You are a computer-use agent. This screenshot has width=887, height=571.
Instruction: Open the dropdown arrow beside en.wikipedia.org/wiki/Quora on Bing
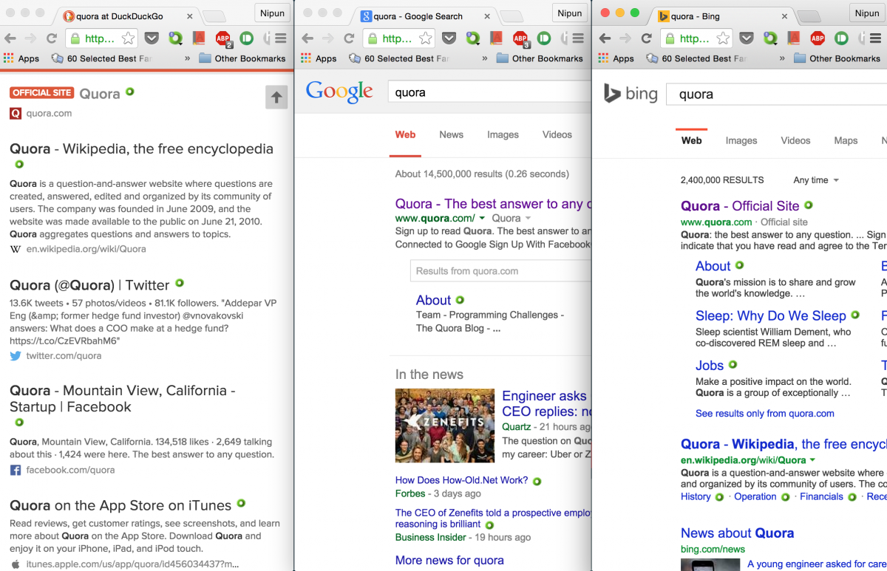812,460
